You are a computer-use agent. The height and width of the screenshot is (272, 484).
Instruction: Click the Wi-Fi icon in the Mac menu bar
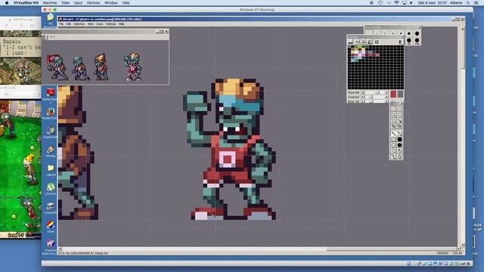[x=396, y=3]
